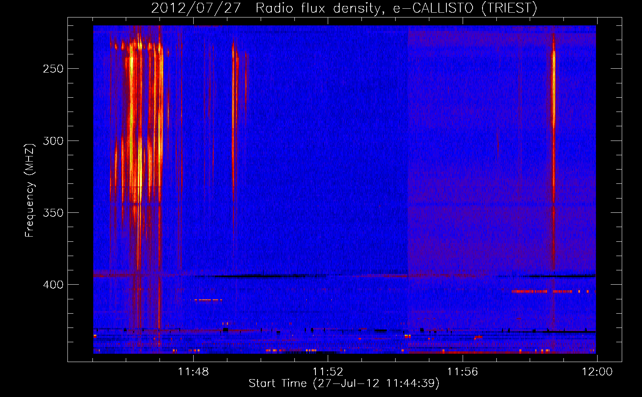This screenshot has width=642, height=397.
Task: Click the 11:56 time tick label
Action: [x=462, y=372]
